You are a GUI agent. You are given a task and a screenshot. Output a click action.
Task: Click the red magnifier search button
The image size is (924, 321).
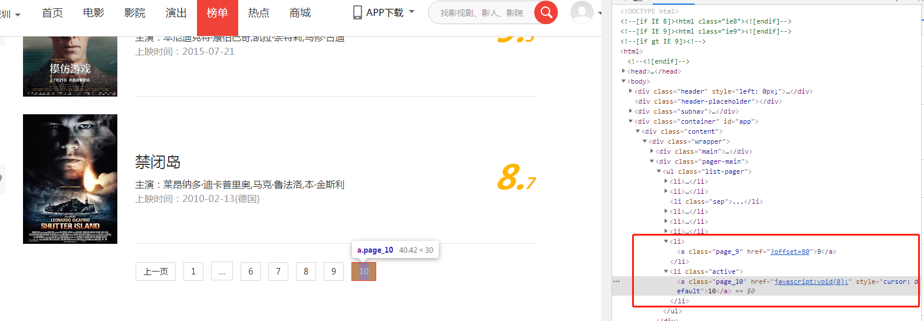(546, 12)
